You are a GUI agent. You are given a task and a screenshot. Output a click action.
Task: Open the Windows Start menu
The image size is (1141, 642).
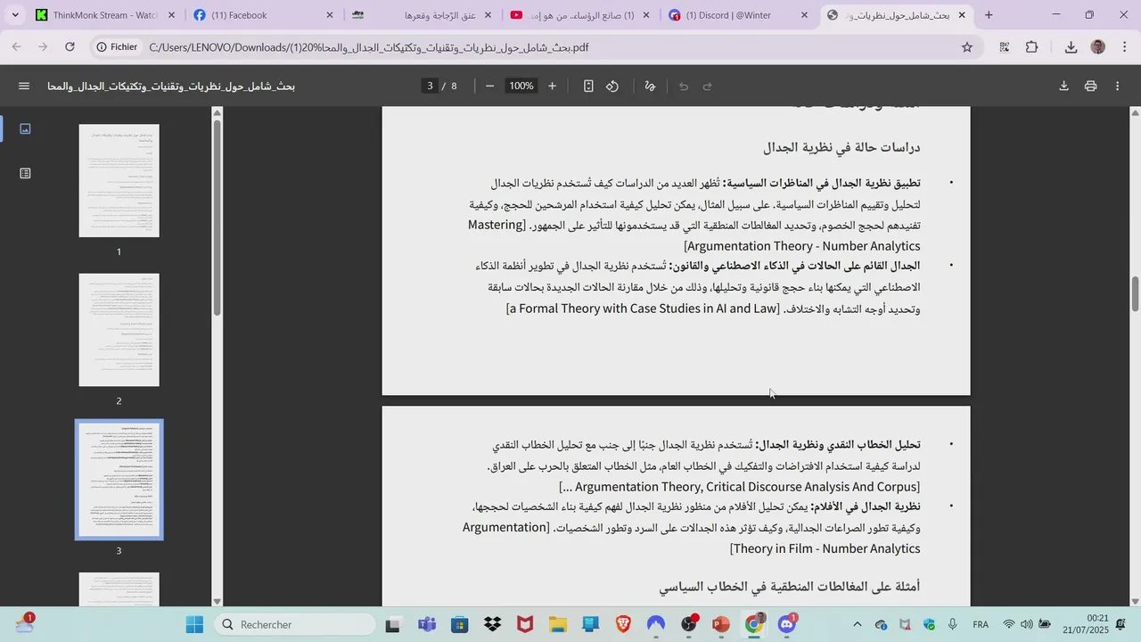194,625
